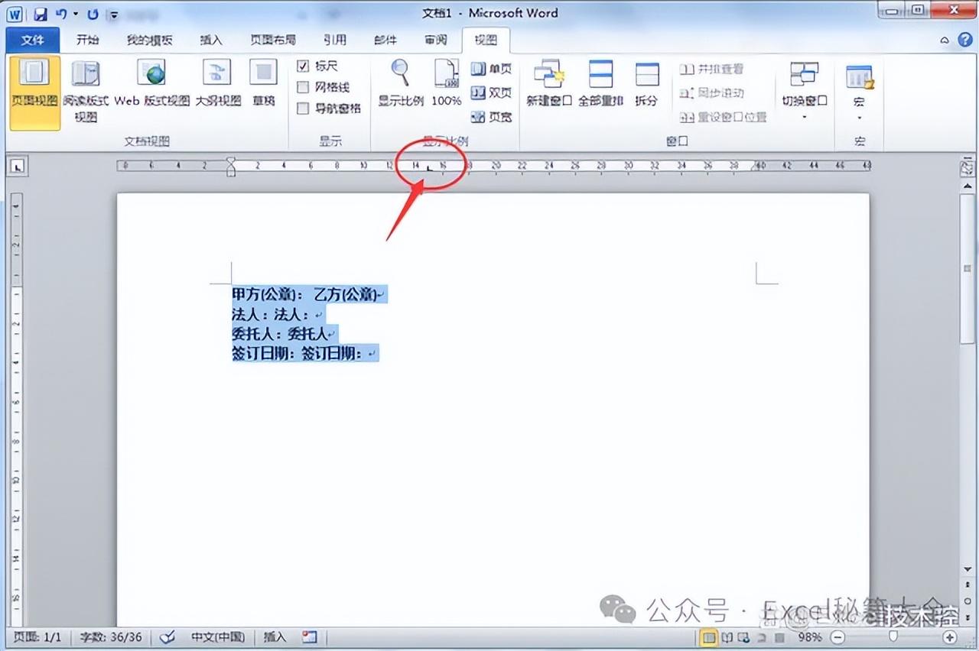Click the macro record icon in status bar
Viewport: 979px width, 651px height.
pos(309,636)
